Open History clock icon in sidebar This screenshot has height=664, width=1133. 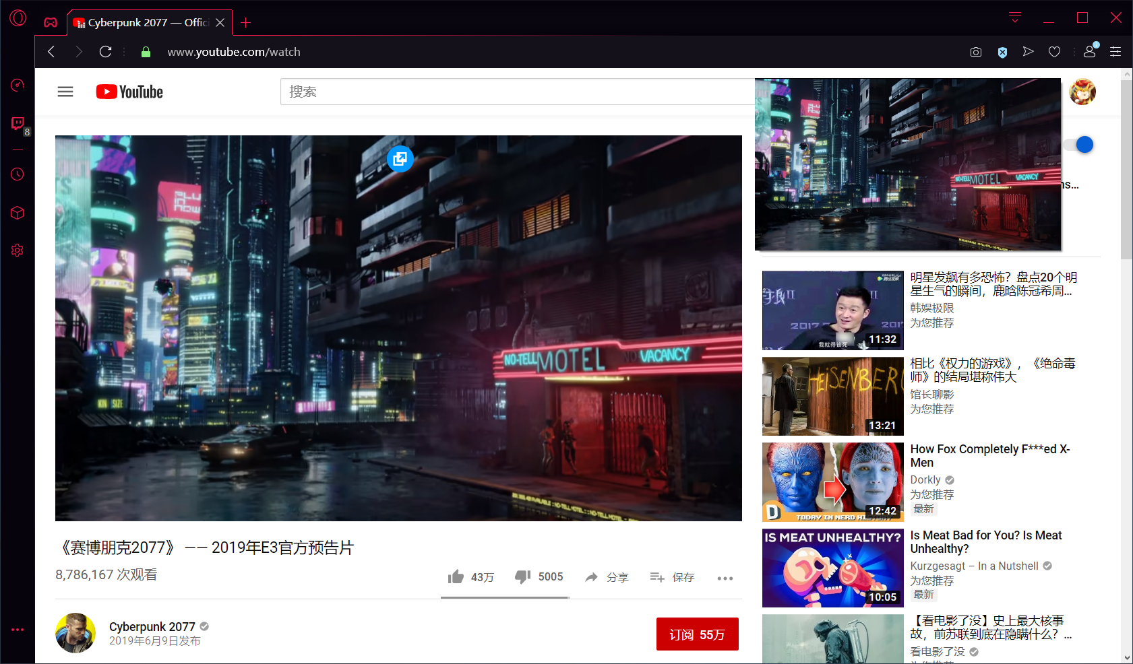(18, 174)
